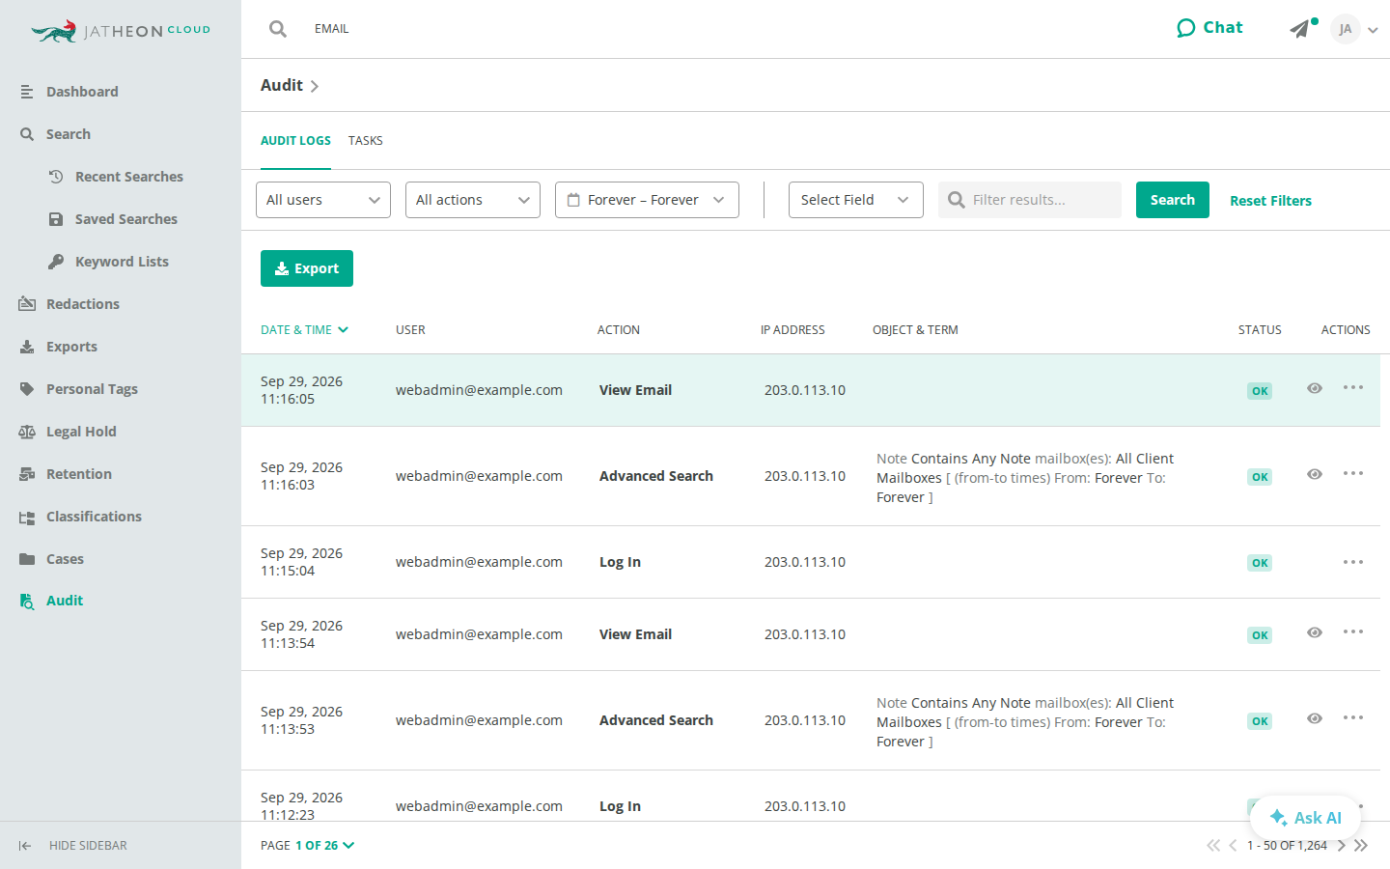The height and width of the screenshot is (869, 1390).
Task: Open Legal Hold in the sidebar
Action: pyautogui.click(x=81, y=432)
